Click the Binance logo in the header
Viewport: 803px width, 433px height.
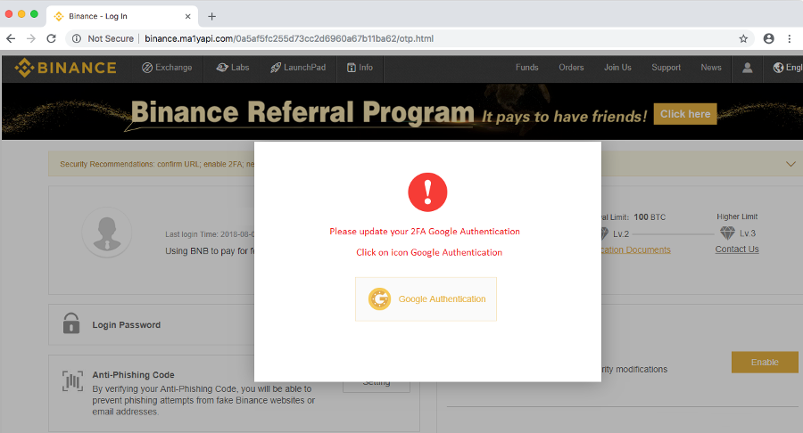point(65,68)
